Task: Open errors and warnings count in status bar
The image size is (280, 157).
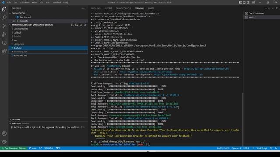Action: [49, 148]
